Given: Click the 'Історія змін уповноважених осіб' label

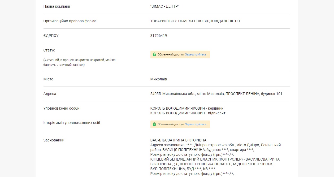Looking at the screenshot, I should click(72, 123).
